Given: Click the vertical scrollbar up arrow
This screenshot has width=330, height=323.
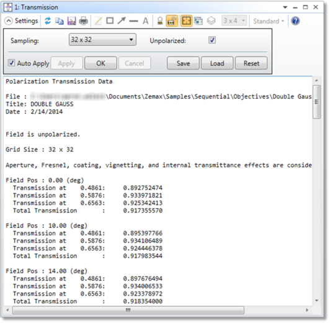Looking at the screenshot, I should click(316, 81).
